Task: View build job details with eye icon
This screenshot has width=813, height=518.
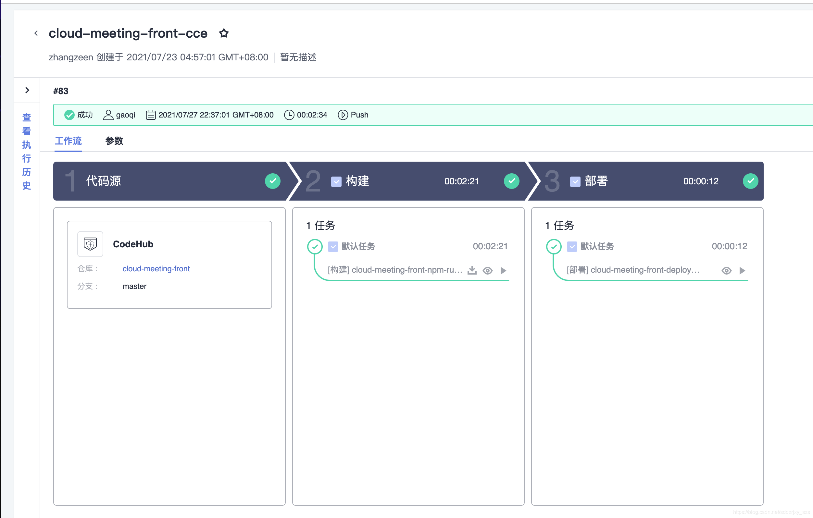Action: point(488,271)
